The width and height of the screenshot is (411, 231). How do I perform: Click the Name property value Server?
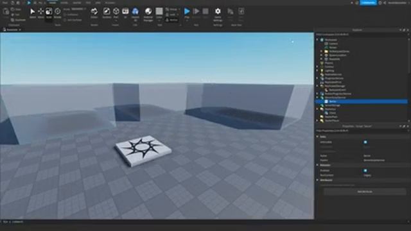[367, 156]
